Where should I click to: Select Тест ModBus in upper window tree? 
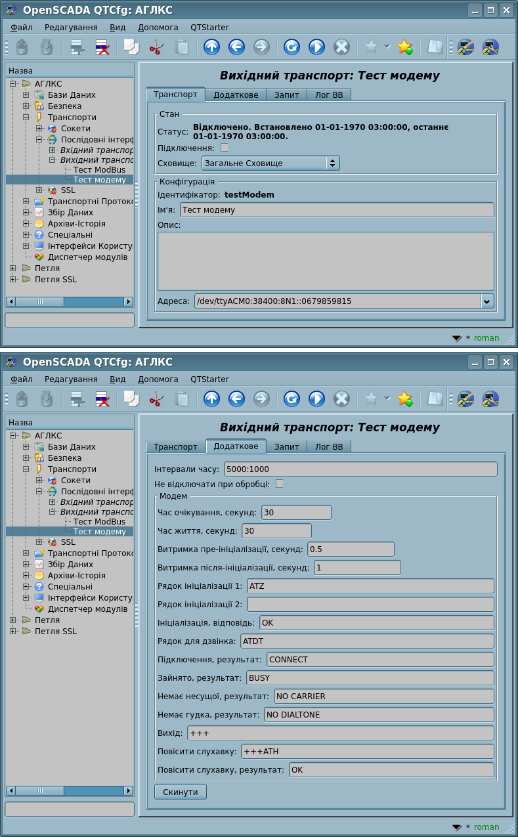(99, 169)
